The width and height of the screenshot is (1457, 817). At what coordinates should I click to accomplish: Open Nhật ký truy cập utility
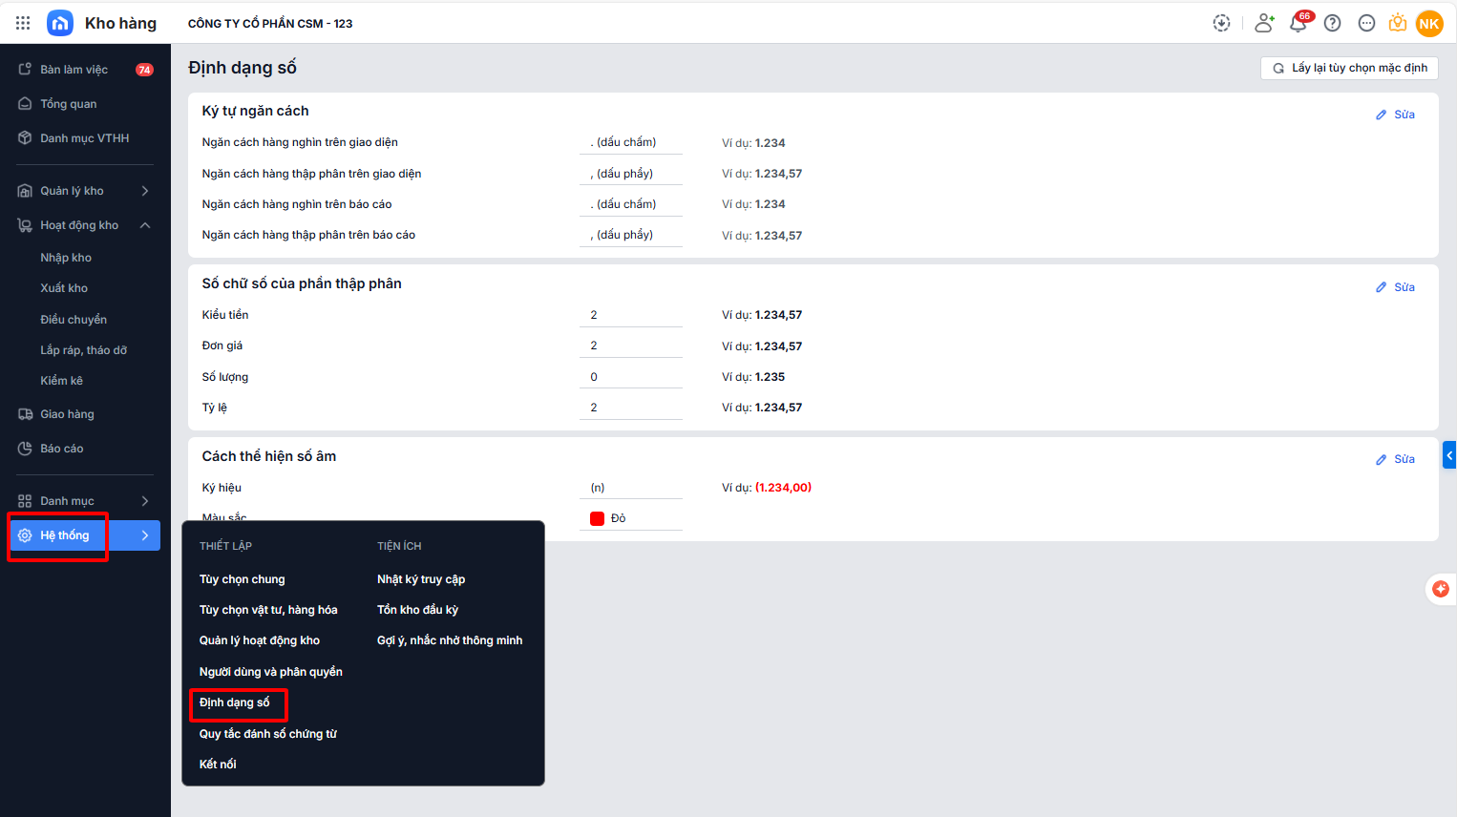421,579
